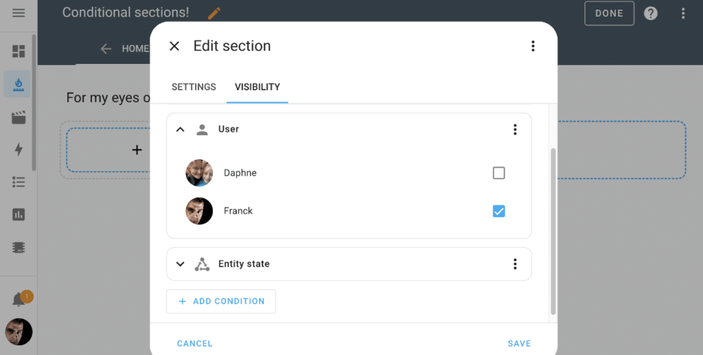Open the notifications bell in the sidebar
This screenshot has width=703, height=355.
(19, 300)
